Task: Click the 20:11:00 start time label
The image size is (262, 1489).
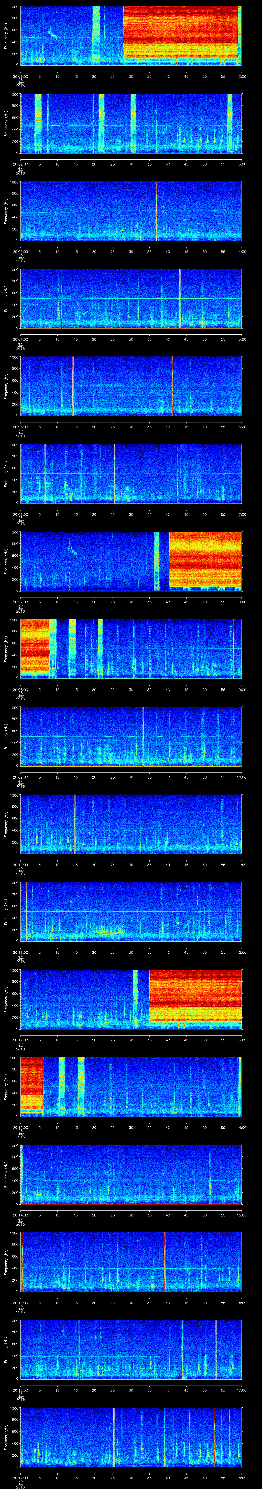Action: pos(20,953)
